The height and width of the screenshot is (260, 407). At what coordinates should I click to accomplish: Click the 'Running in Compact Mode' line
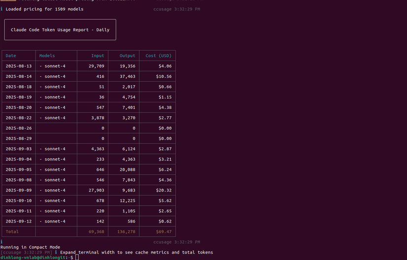tap(30, 247)
